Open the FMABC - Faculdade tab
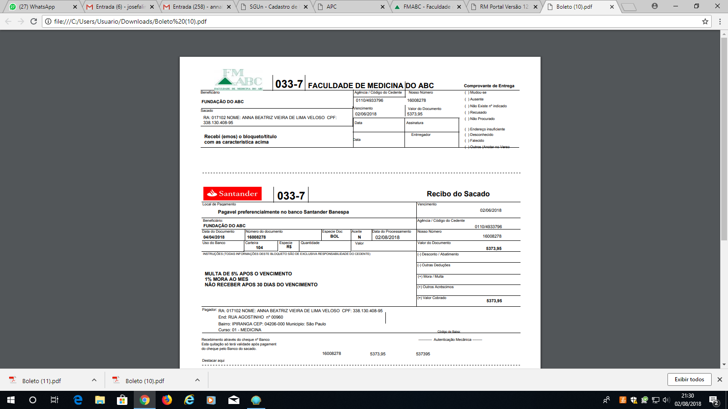The image size is (728, 409). pyautogui.click(x=426, y=7)
